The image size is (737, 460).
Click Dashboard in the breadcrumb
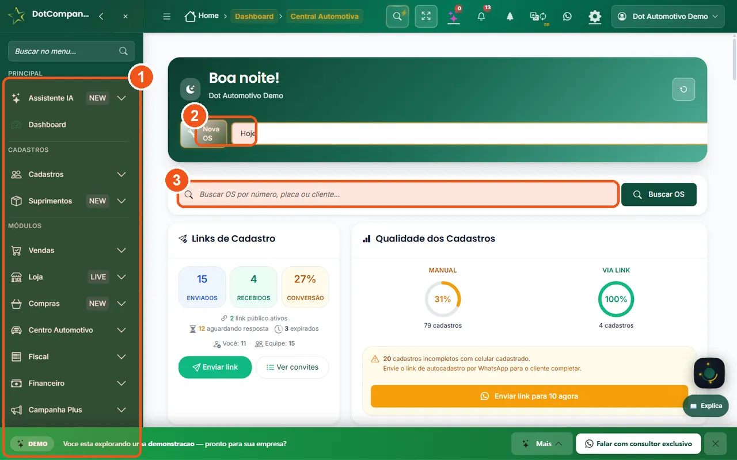coord(254,16)
